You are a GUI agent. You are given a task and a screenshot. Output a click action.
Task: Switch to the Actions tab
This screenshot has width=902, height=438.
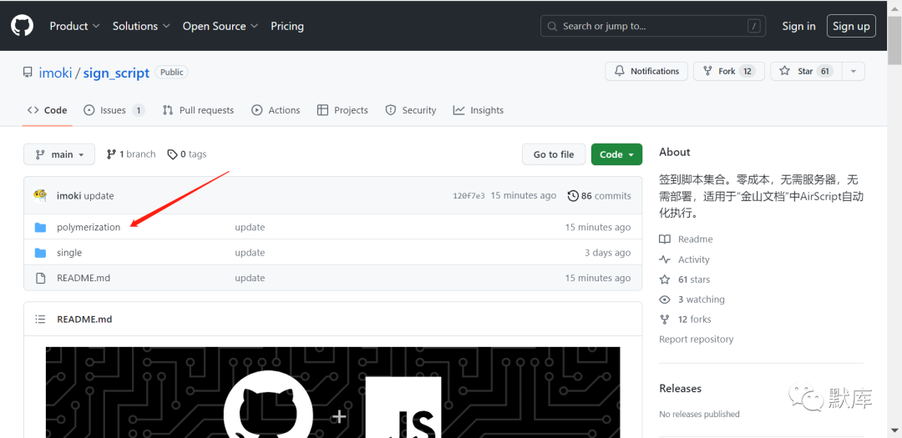[x=276, y=110]
